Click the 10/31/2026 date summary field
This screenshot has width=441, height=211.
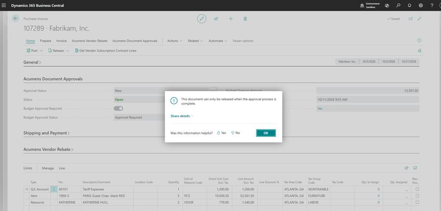tap(408, 61)
